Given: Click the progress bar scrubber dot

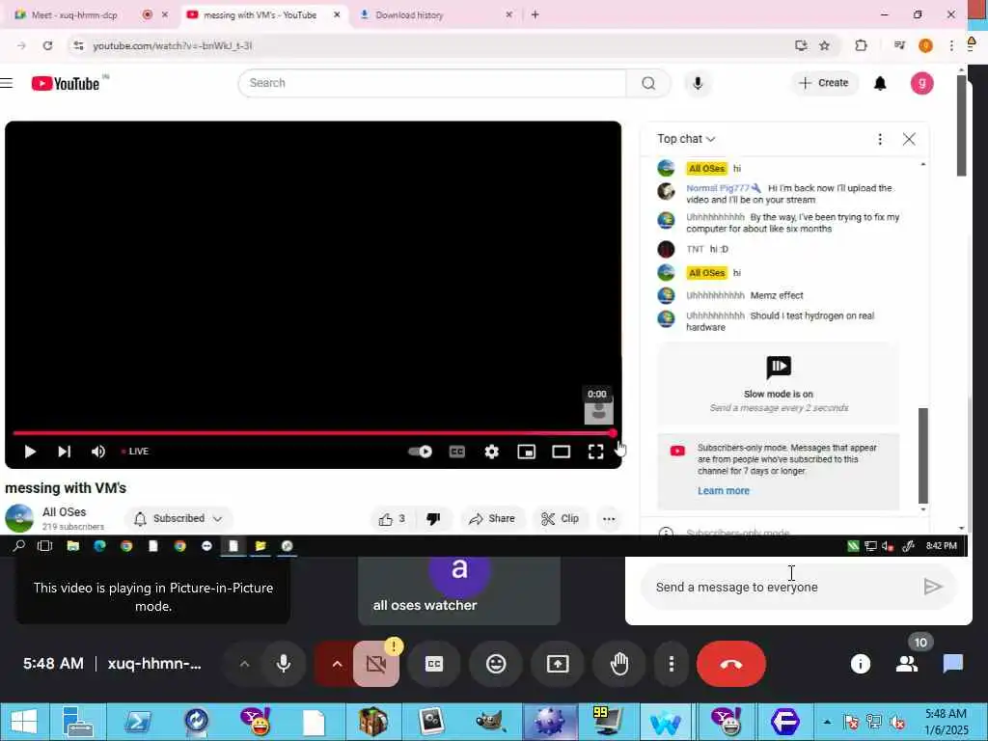Looking at the screenshot, I should 613,433.
